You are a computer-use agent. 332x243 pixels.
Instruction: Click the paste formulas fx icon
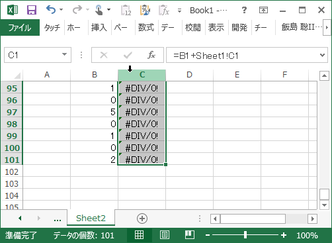[164, 10]
